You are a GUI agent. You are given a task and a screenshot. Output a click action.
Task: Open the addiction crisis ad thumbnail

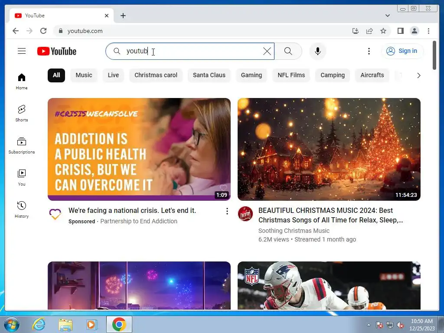[x=139, y=149]
